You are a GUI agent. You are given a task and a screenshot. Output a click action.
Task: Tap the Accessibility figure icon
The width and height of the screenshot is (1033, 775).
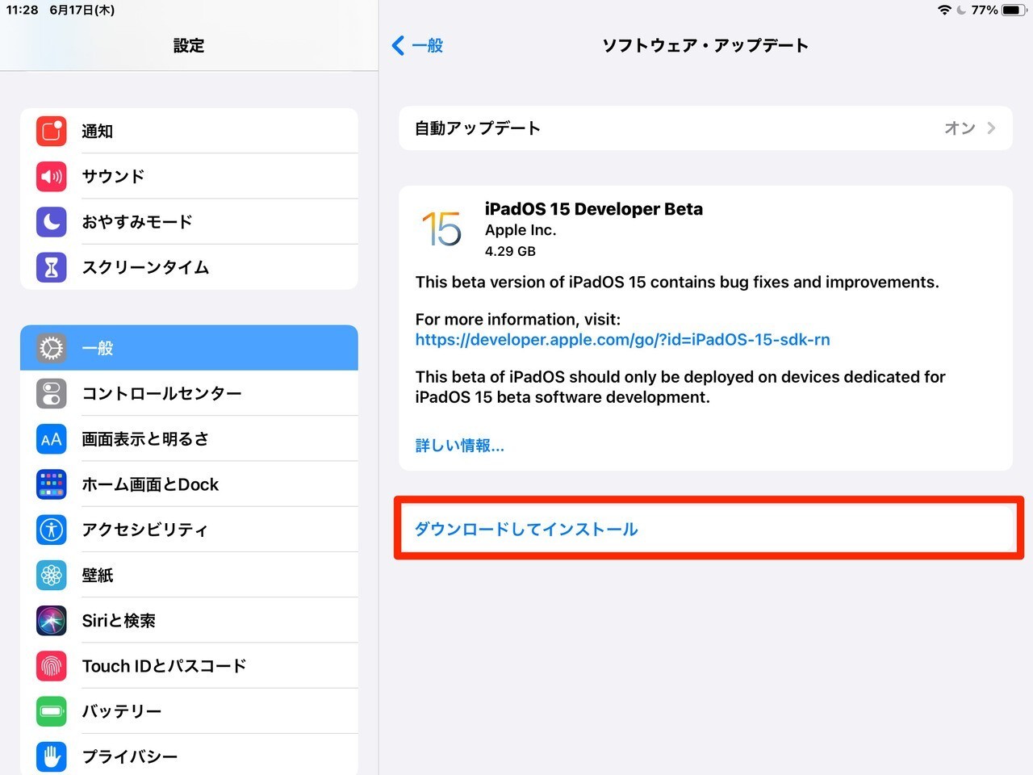click(52, 530)
